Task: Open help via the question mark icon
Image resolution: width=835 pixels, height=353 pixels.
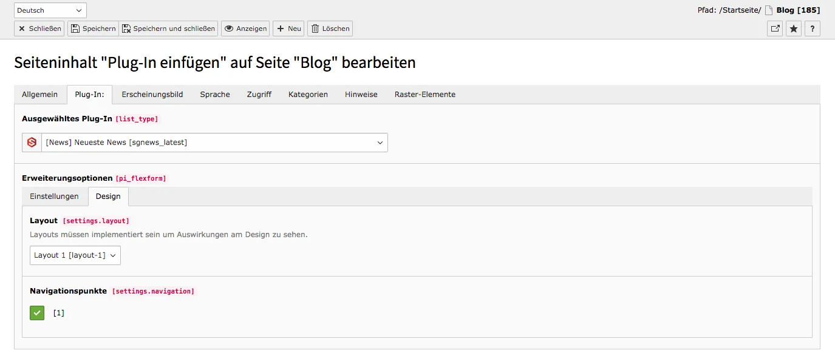Action: 813,28
